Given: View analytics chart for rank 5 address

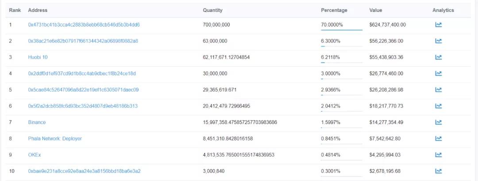Looking at the screenshot, I should [438, 90].
